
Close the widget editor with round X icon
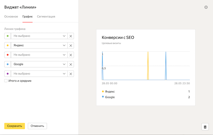(206, 7)
